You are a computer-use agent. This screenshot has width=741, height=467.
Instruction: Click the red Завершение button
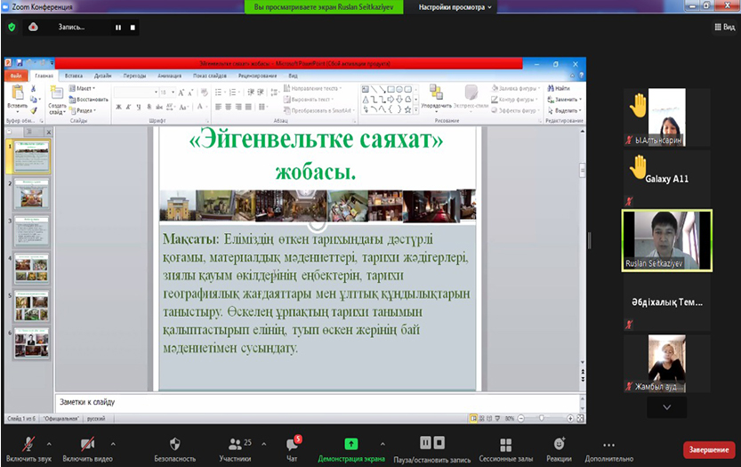coord(709,450)
